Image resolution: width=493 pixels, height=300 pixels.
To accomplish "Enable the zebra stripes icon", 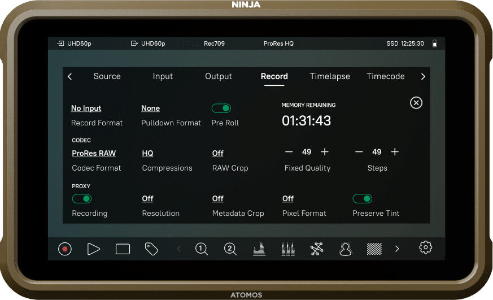I will [374, 249].
